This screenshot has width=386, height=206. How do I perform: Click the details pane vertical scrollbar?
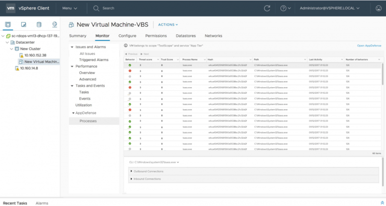point(382,172)
